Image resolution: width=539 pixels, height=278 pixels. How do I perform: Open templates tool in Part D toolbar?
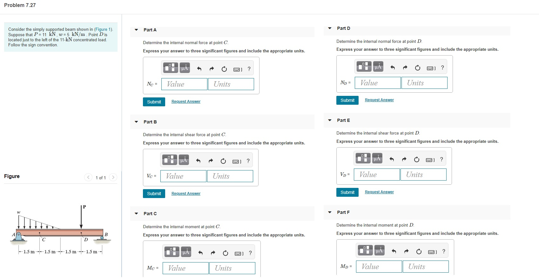point(364,66)
